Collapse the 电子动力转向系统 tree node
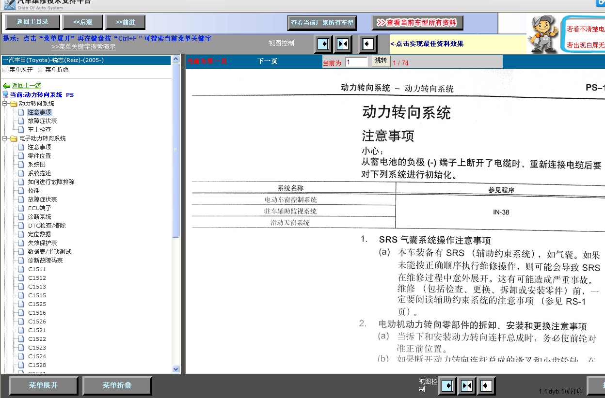The height and width of the screenshot is (398, 605). coord(4,138)
